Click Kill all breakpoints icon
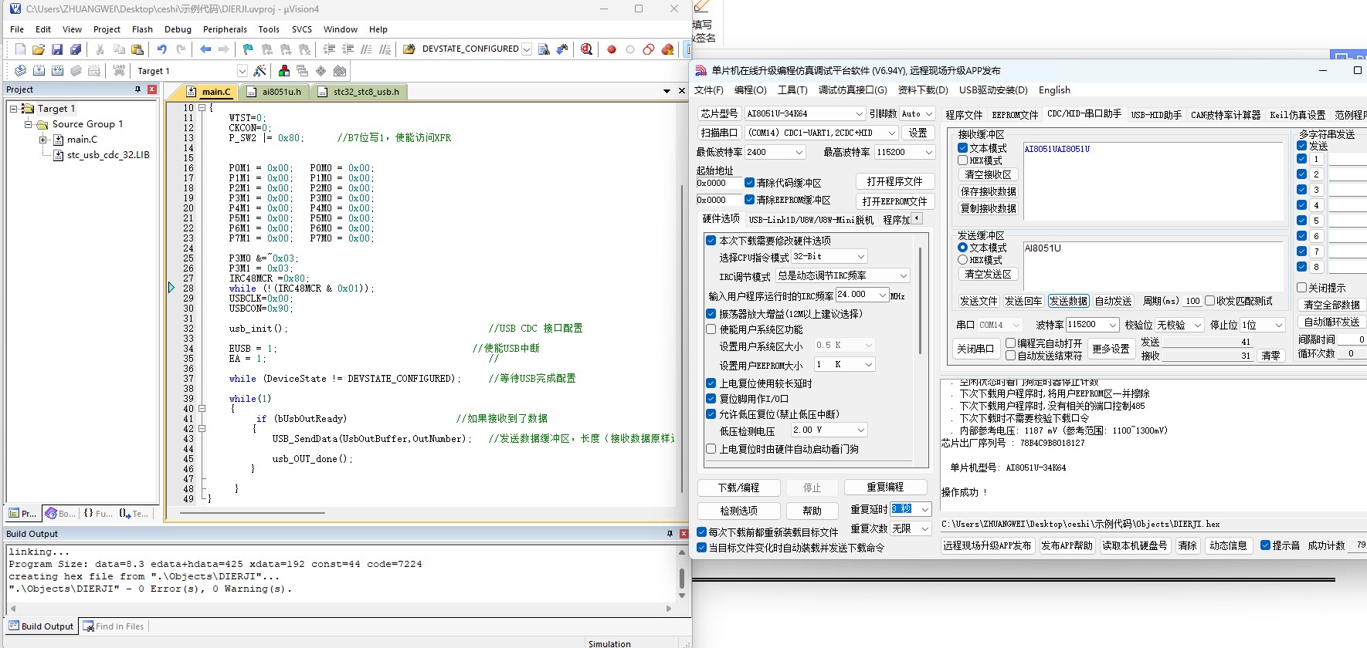The width and height of the screenshot is (1367, 648). [x=667, y=49]
